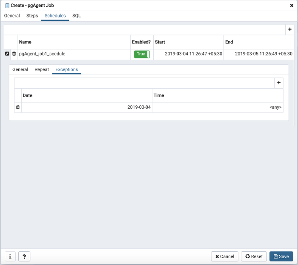Add a new exception row with plus icon
The image size is (298, 265).
279,83
